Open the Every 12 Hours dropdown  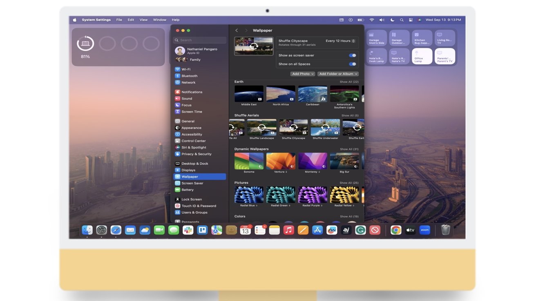[340, 41]
